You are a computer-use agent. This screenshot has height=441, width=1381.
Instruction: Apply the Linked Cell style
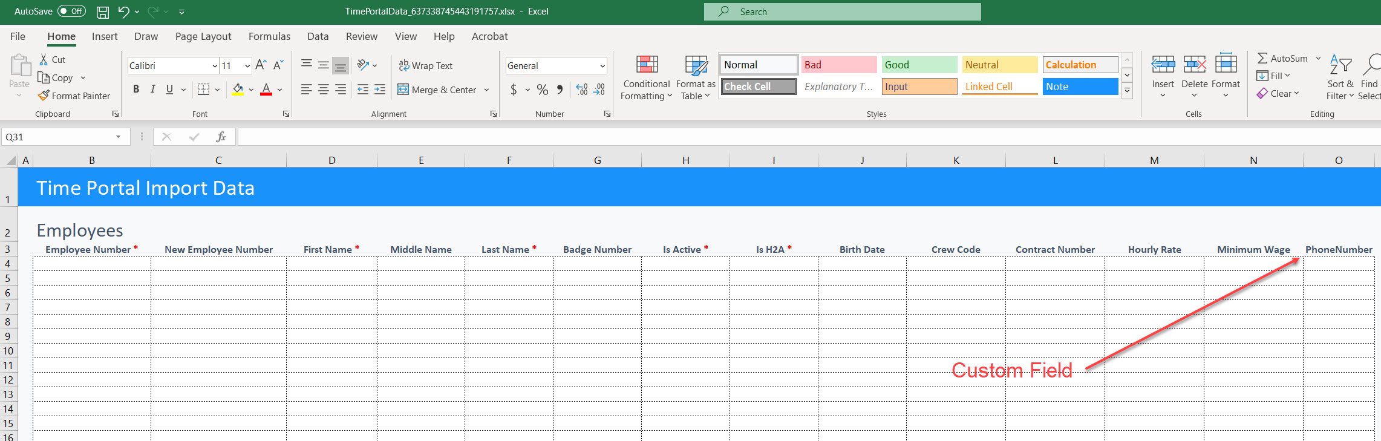pos(1000,87)
